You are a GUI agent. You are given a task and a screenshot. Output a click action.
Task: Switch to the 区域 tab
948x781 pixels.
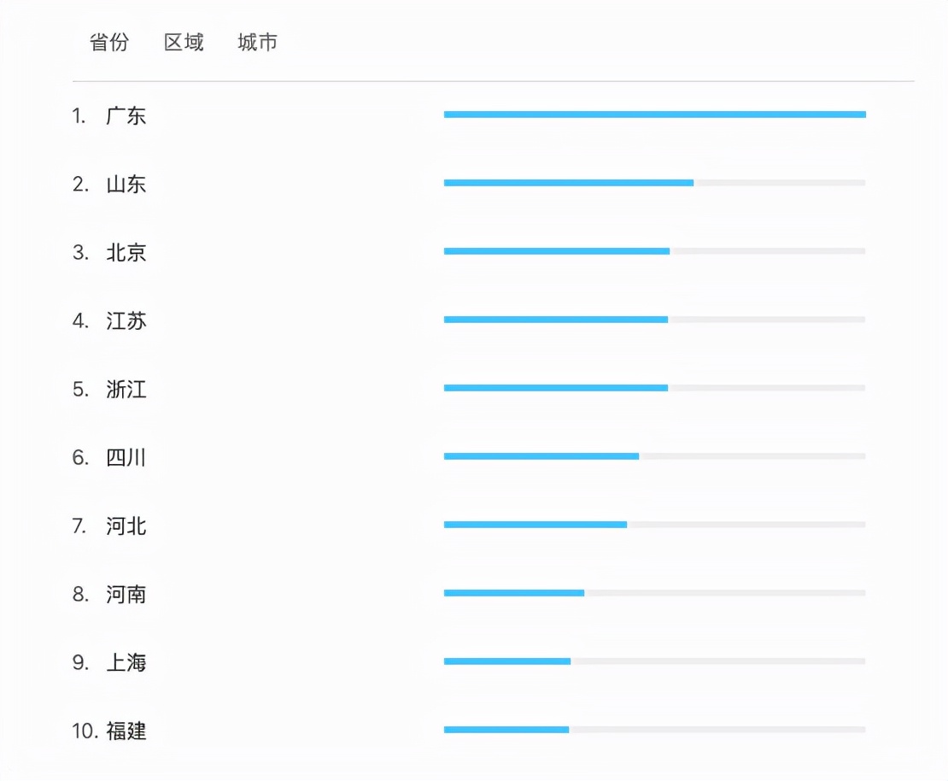coord(184,43)
